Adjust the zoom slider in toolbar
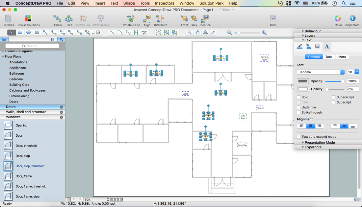This screenshot has height=207, width=362. (239, 33)
